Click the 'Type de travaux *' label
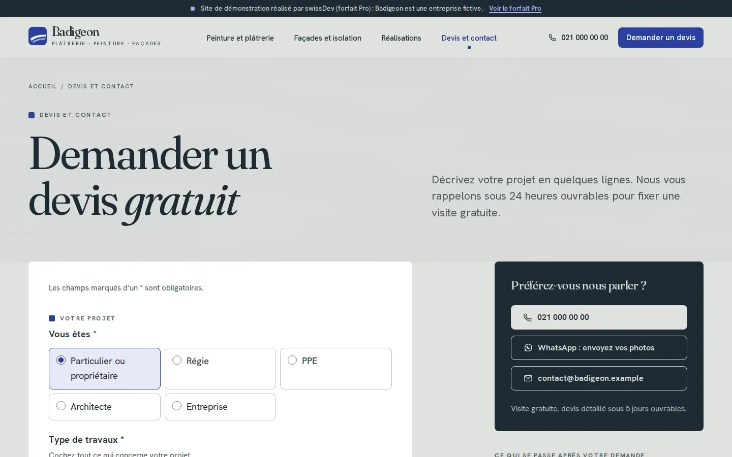The image size is (732, 457). point(86,440)
